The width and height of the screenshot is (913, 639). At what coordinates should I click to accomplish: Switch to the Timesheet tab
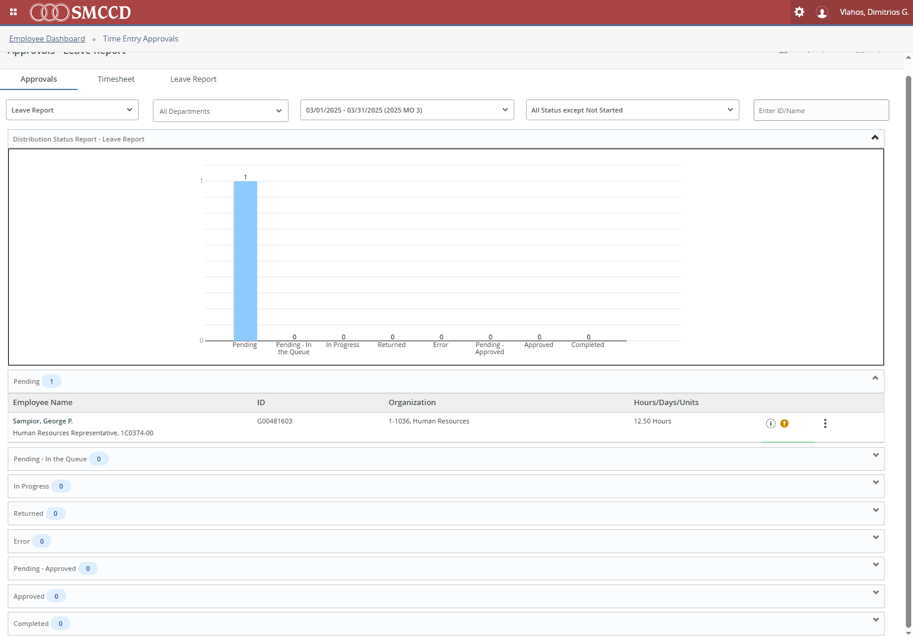(x=116, y=79)
